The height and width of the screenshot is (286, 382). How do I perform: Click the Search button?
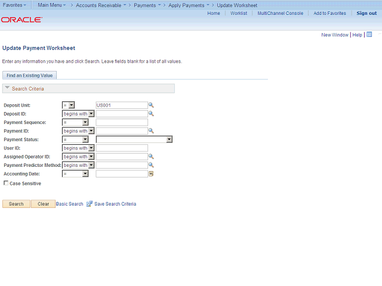pos(16,204)
